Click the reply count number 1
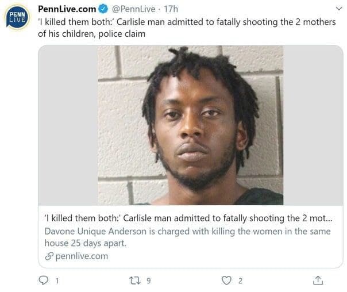 pos(57,281)
